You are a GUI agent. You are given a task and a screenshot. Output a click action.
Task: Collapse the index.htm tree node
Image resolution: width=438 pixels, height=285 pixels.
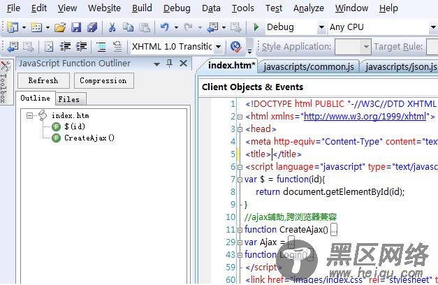coord(29,115)
